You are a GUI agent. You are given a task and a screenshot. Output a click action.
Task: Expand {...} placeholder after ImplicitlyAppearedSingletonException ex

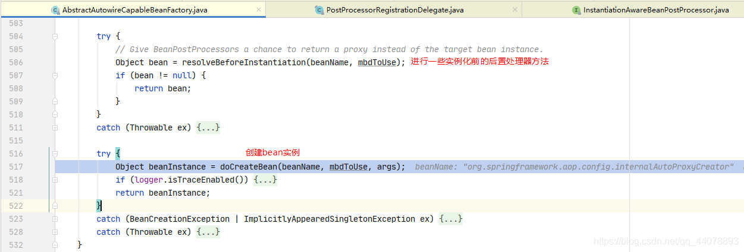tap(451, 219)
